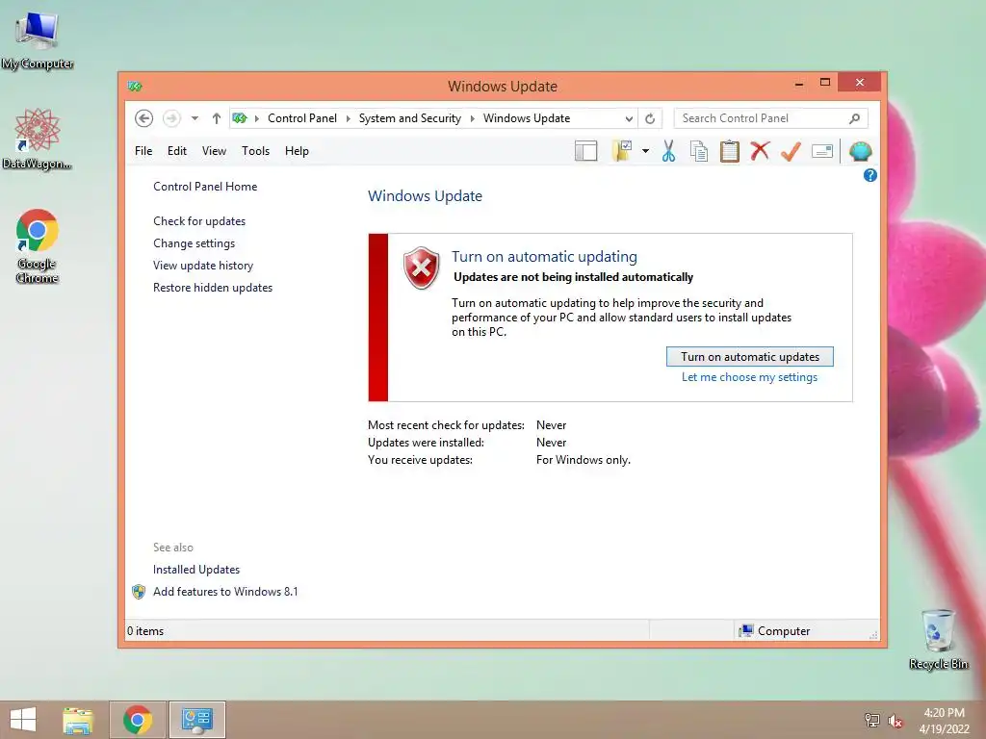The image size is (986, 739).
Task: Select Windows Update breadcrumb
Action: click(x=527, y=118)
